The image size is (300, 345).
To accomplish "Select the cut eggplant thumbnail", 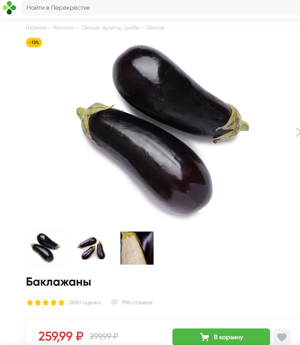I will (x=137, y=248).
